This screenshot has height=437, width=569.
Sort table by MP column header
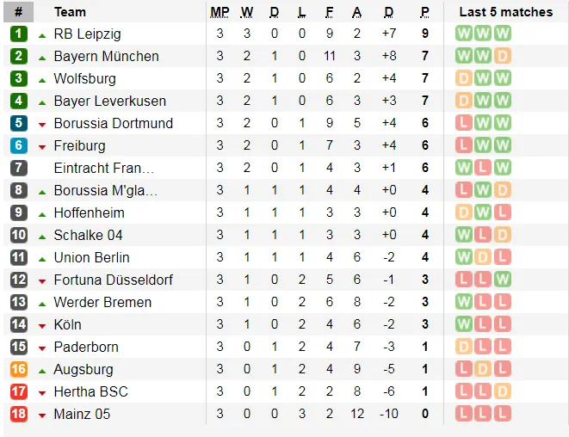pos(220,12)
